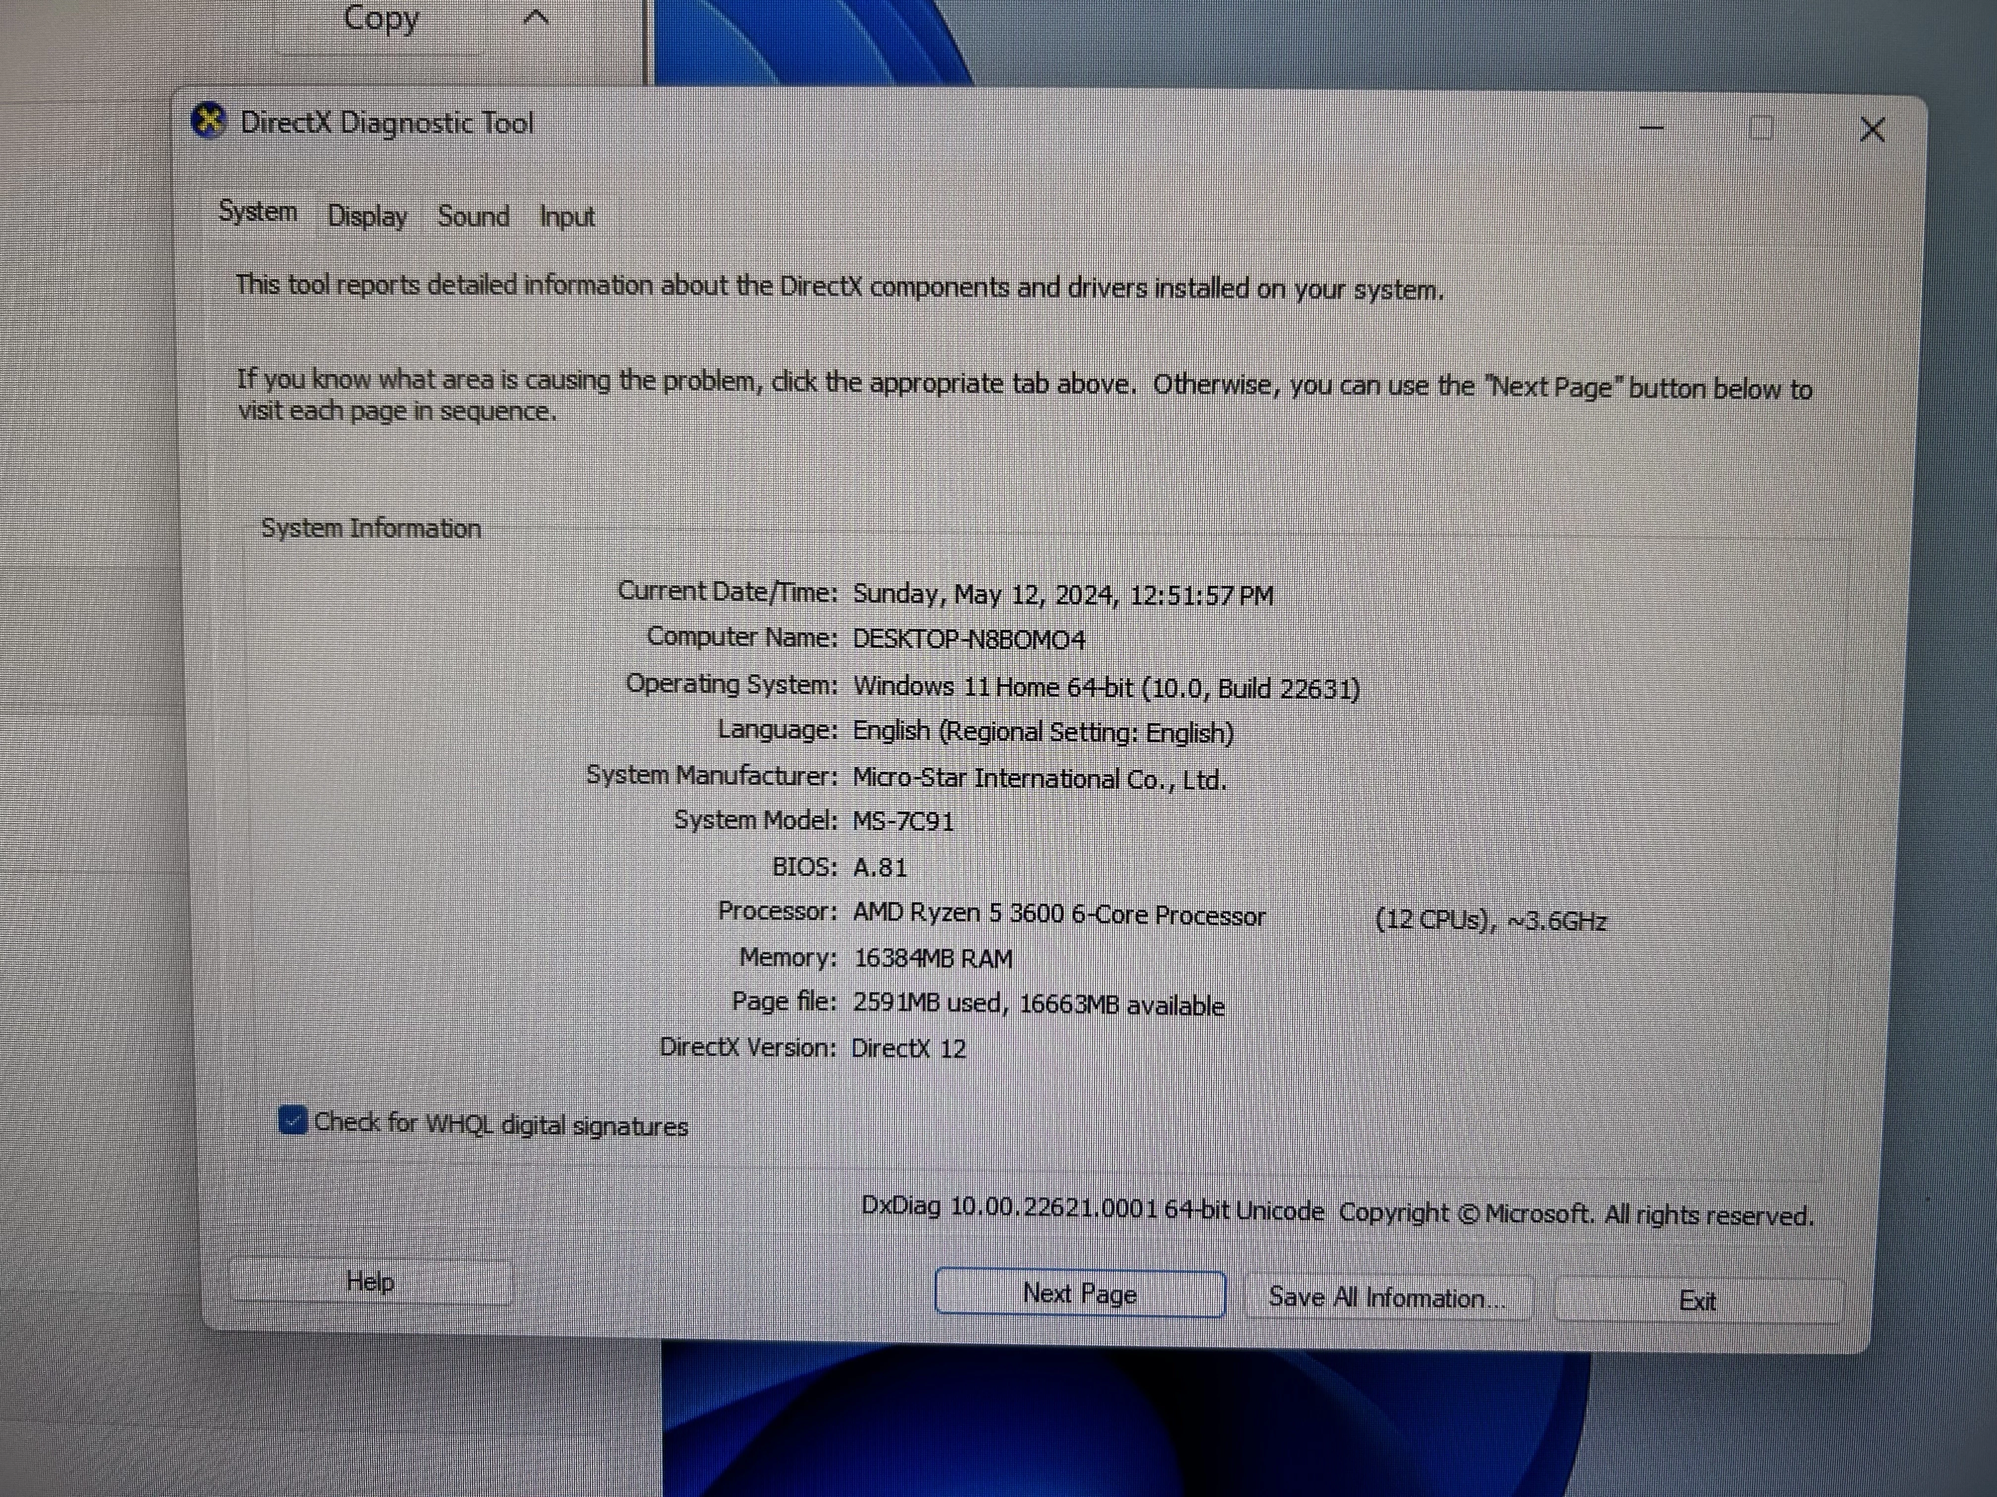This screenshot has height=1497, width=1997.
Task: Click the Windows 11 Home 64-bit value
Action: tap(1106, 688)
